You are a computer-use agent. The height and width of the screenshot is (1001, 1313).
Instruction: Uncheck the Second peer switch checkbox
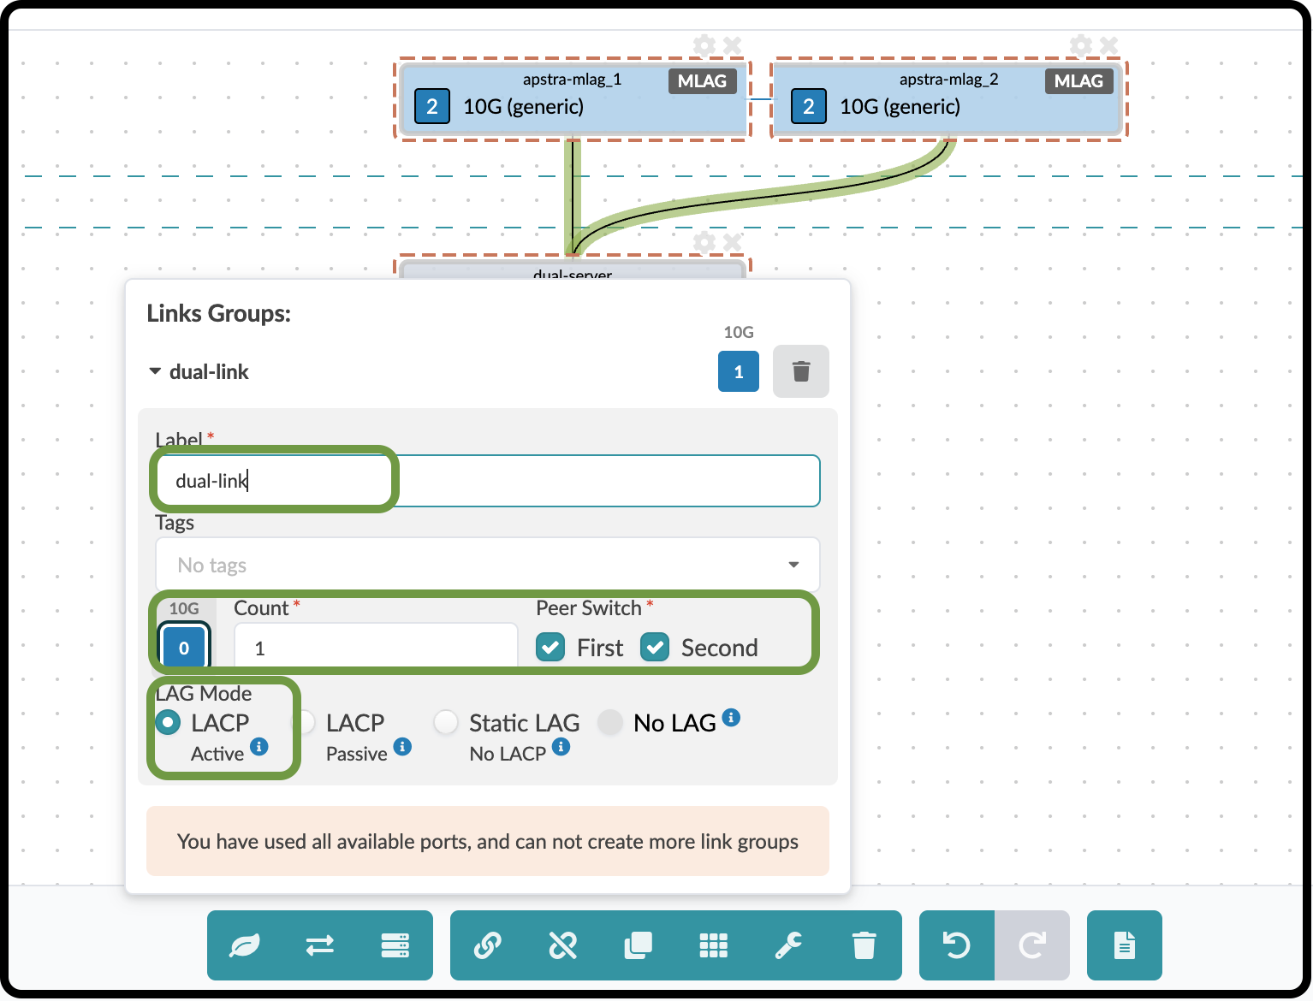[656, 648]
